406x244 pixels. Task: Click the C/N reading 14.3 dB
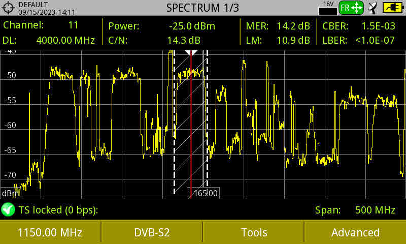pos(184,40)
